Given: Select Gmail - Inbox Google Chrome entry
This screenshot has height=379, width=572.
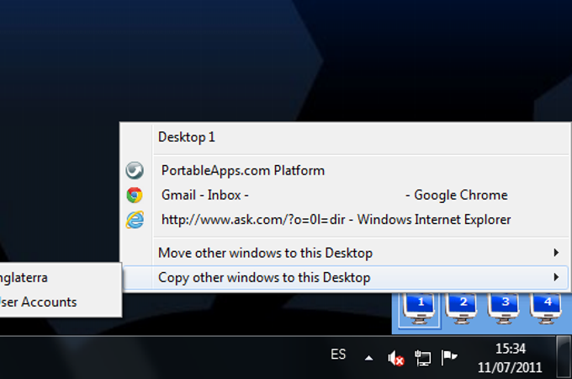Looking at the screenshot, I should click(345, 195).
